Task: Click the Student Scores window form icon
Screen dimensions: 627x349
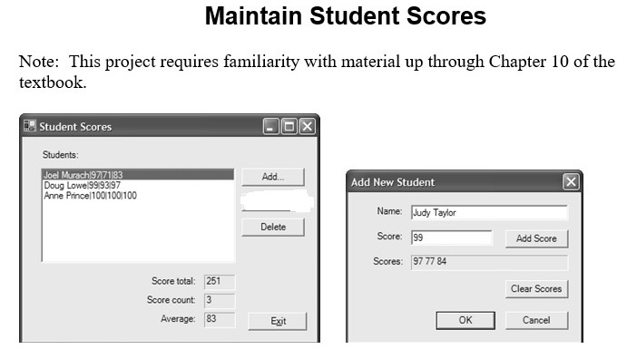Action: (x=30, y=126)
